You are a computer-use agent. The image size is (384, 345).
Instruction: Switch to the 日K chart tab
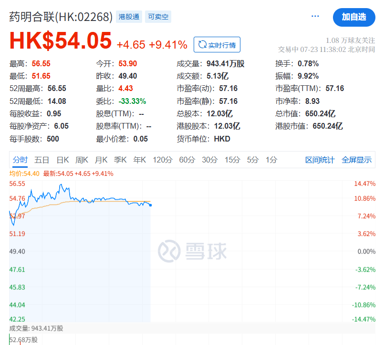[x=63, y=160]
